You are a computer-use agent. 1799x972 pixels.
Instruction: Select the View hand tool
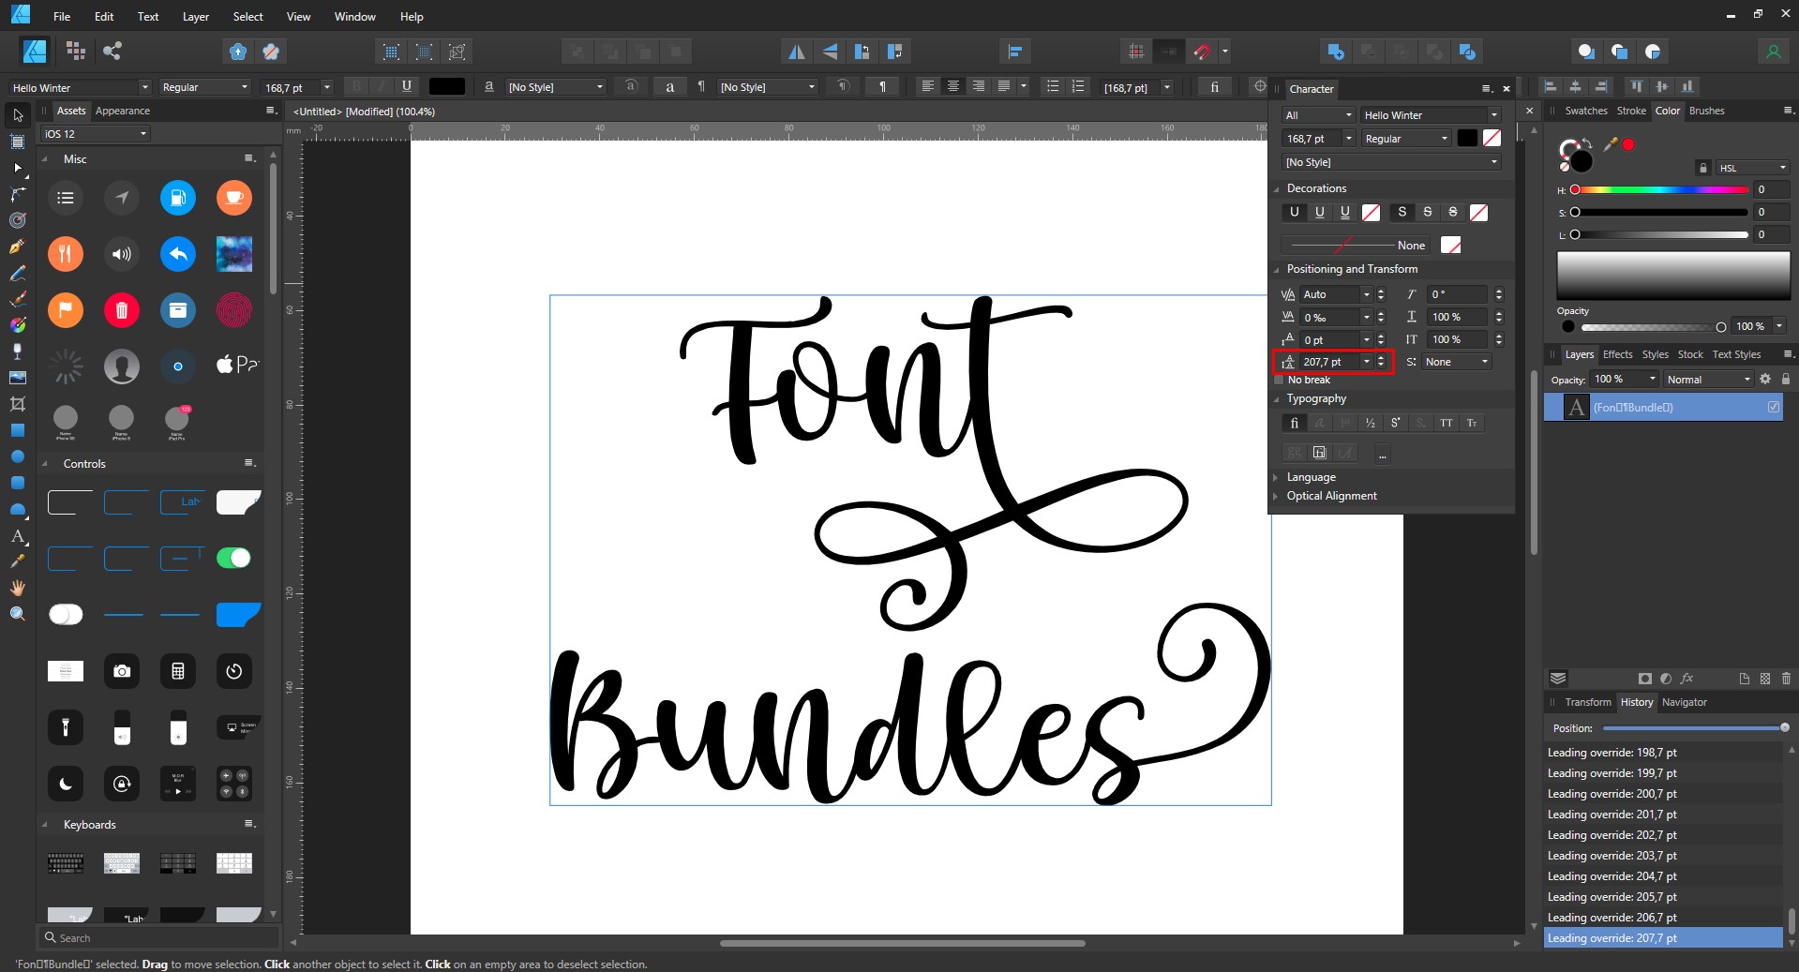coord(18,588)
